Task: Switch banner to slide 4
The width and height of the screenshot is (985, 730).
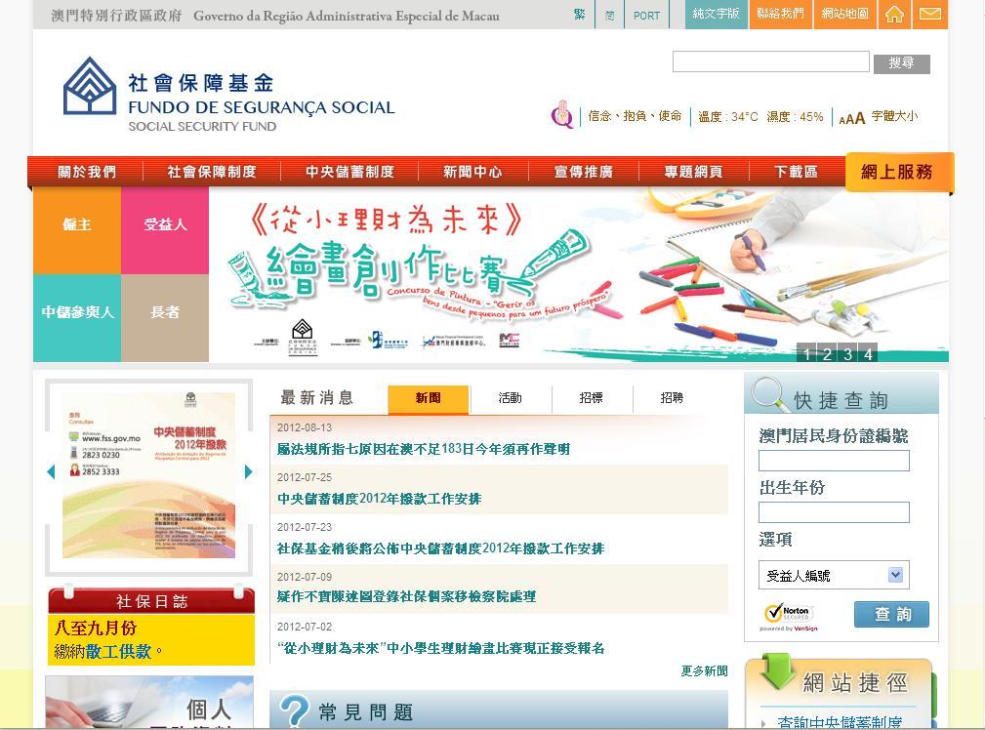Action: 868,353
